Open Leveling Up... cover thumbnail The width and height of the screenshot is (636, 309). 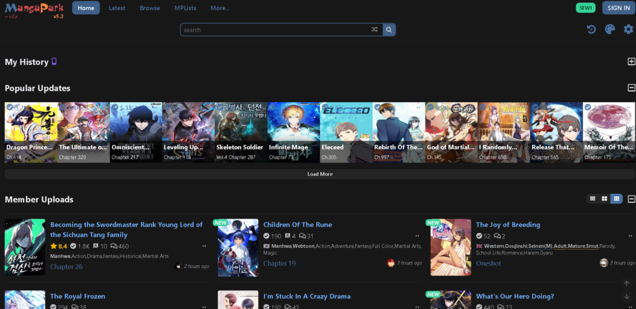189,133
